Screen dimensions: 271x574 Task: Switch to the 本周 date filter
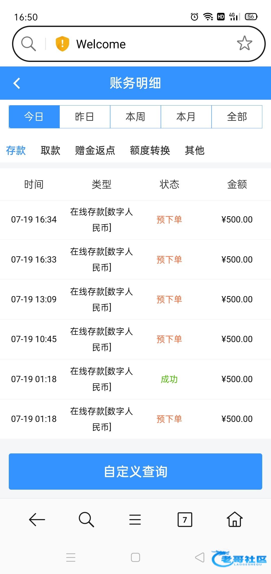click(135, 117)
